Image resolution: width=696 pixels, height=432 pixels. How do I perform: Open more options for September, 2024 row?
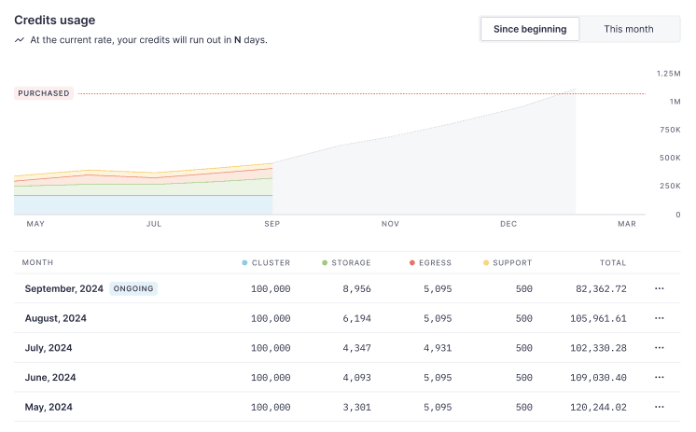(660, 288)
